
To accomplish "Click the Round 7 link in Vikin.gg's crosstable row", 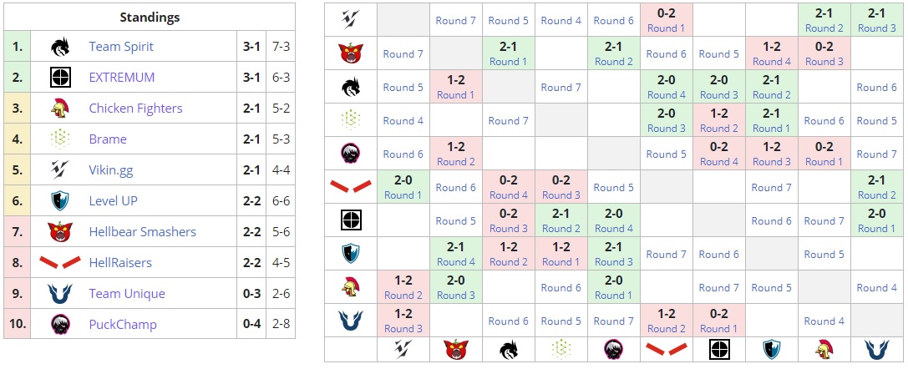I will point(456,20).
